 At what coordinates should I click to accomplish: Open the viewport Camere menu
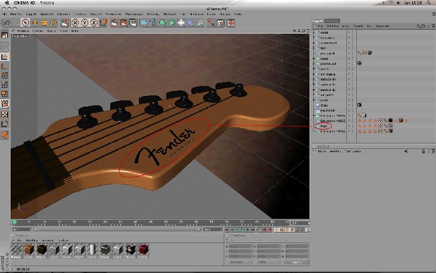[38, 31]
